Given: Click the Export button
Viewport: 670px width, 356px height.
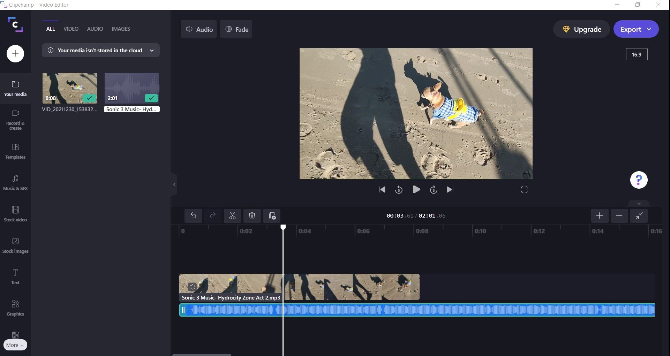Looking at the screenshot, I should tap(632, 29).
